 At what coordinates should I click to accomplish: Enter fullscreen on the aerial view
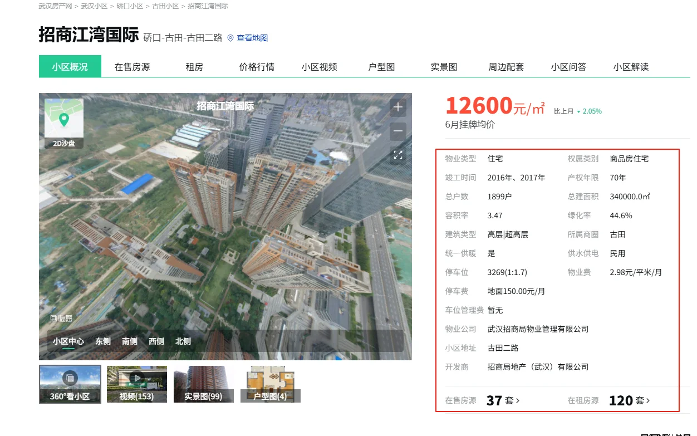pyautogui.click(x=397, y=155)
